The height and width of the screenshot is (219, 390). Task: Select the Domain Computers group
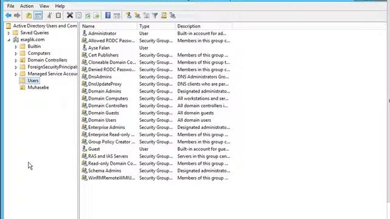pos(108,99)
